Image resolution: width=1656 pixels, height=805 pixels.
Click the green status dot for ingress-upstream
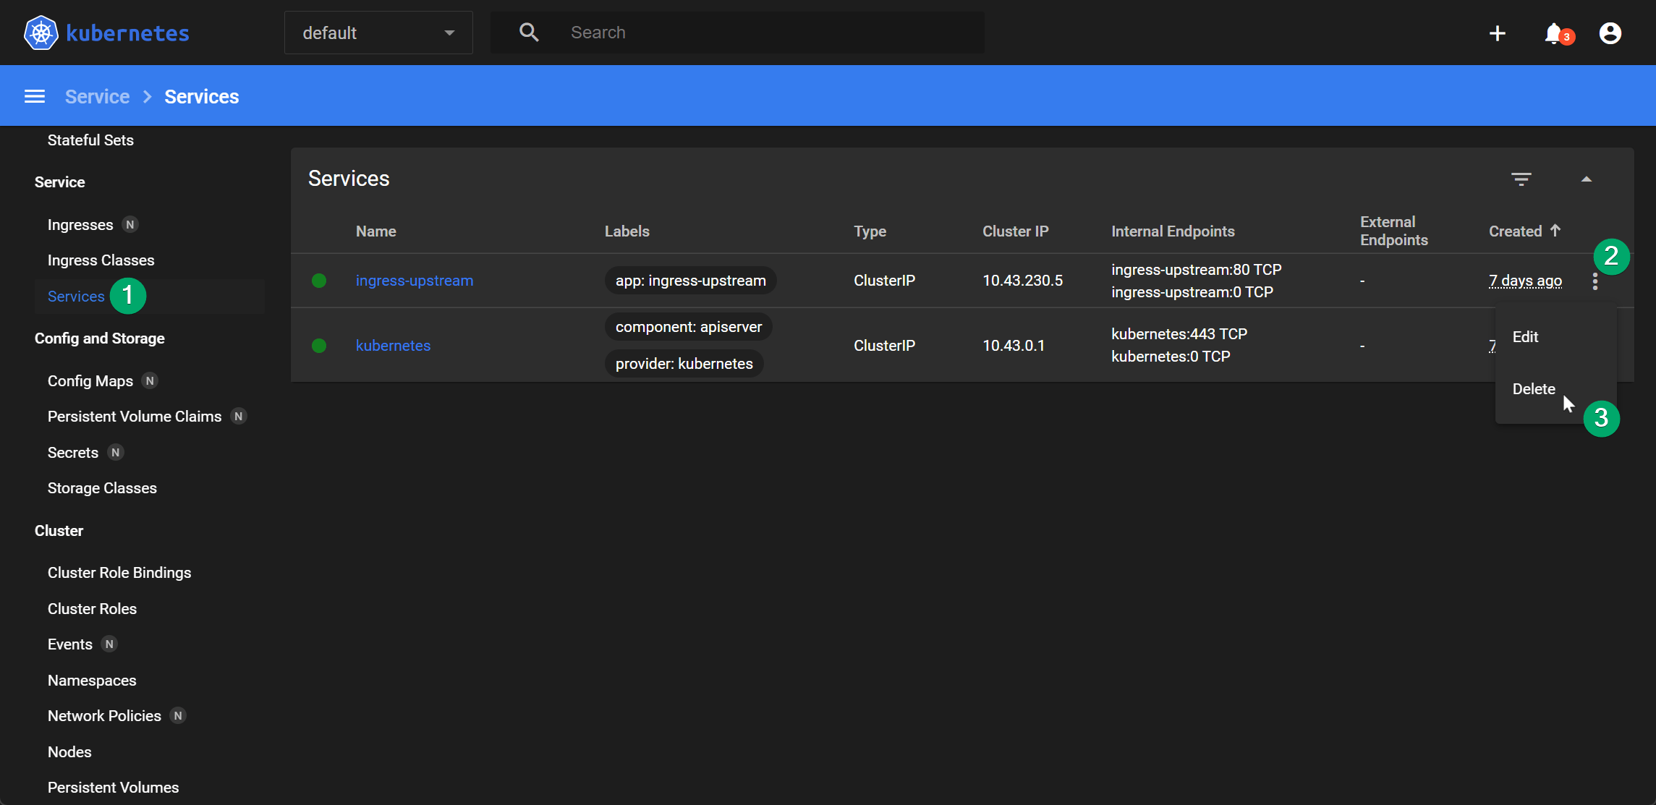319,281
